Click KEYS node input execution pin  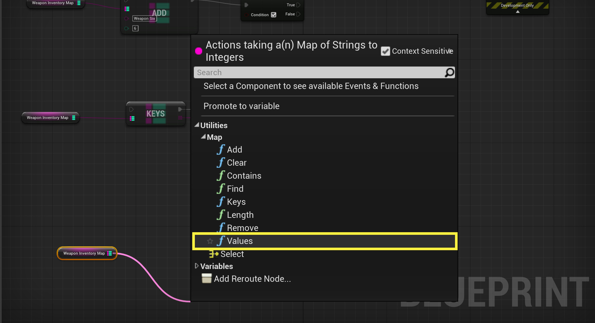[x=132, y=109]
